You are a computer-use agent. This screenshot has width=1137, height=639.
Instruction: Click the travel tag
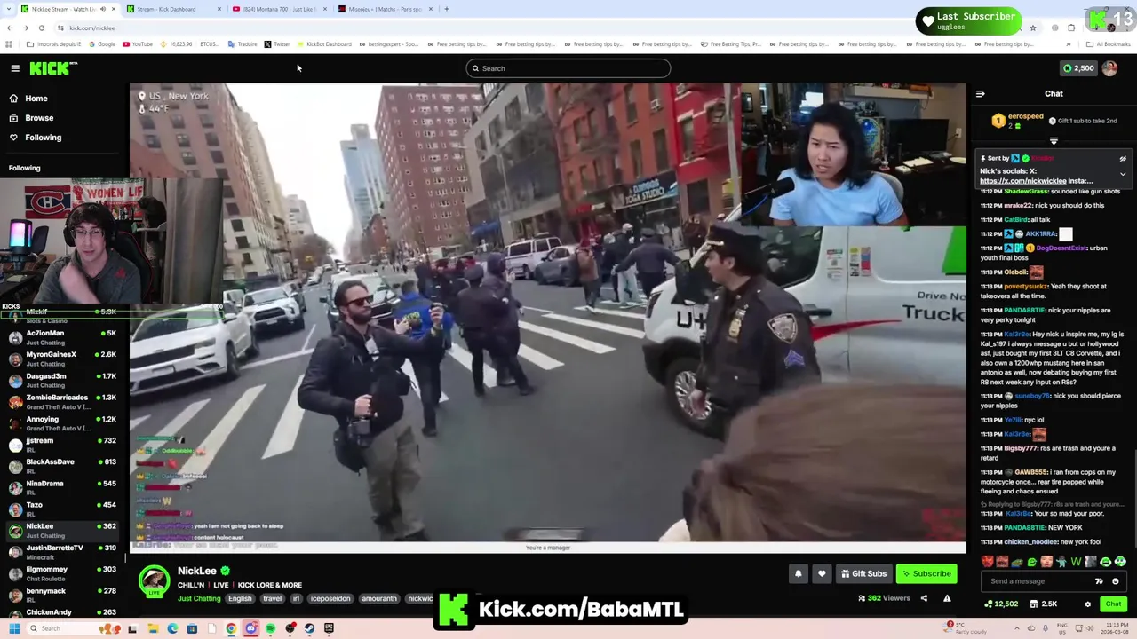pos(273,599)
